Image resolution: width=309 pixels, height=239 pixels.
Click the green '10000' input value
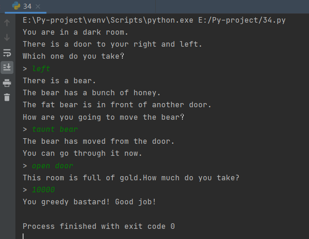[43, 190]
